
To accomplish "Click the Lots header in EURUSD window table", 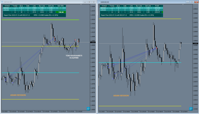I will tap(131, 6).
